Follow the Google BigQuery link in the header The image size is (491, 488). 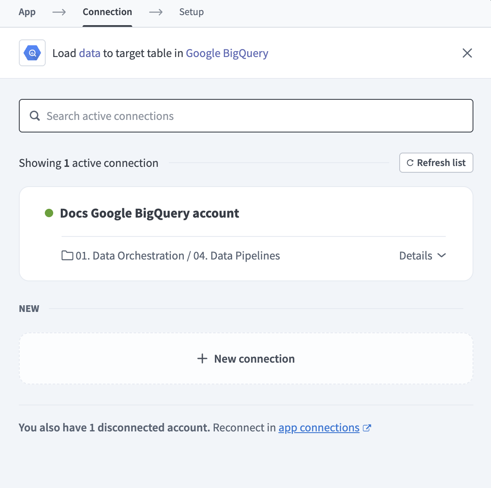(x=227, y=53)
